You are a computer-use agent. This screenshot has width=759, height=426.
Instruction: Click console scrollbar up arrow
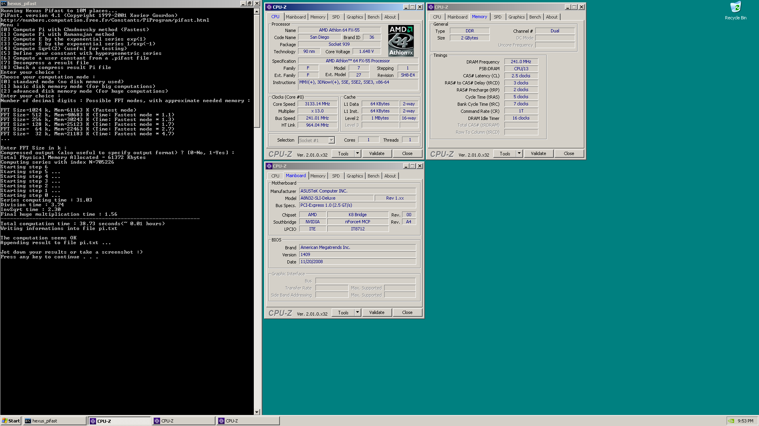coord(257,11)
